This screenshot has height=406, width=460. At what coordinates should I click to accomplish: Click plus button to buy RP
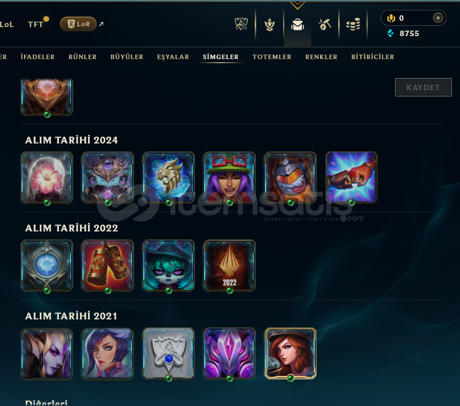[438, 18]
